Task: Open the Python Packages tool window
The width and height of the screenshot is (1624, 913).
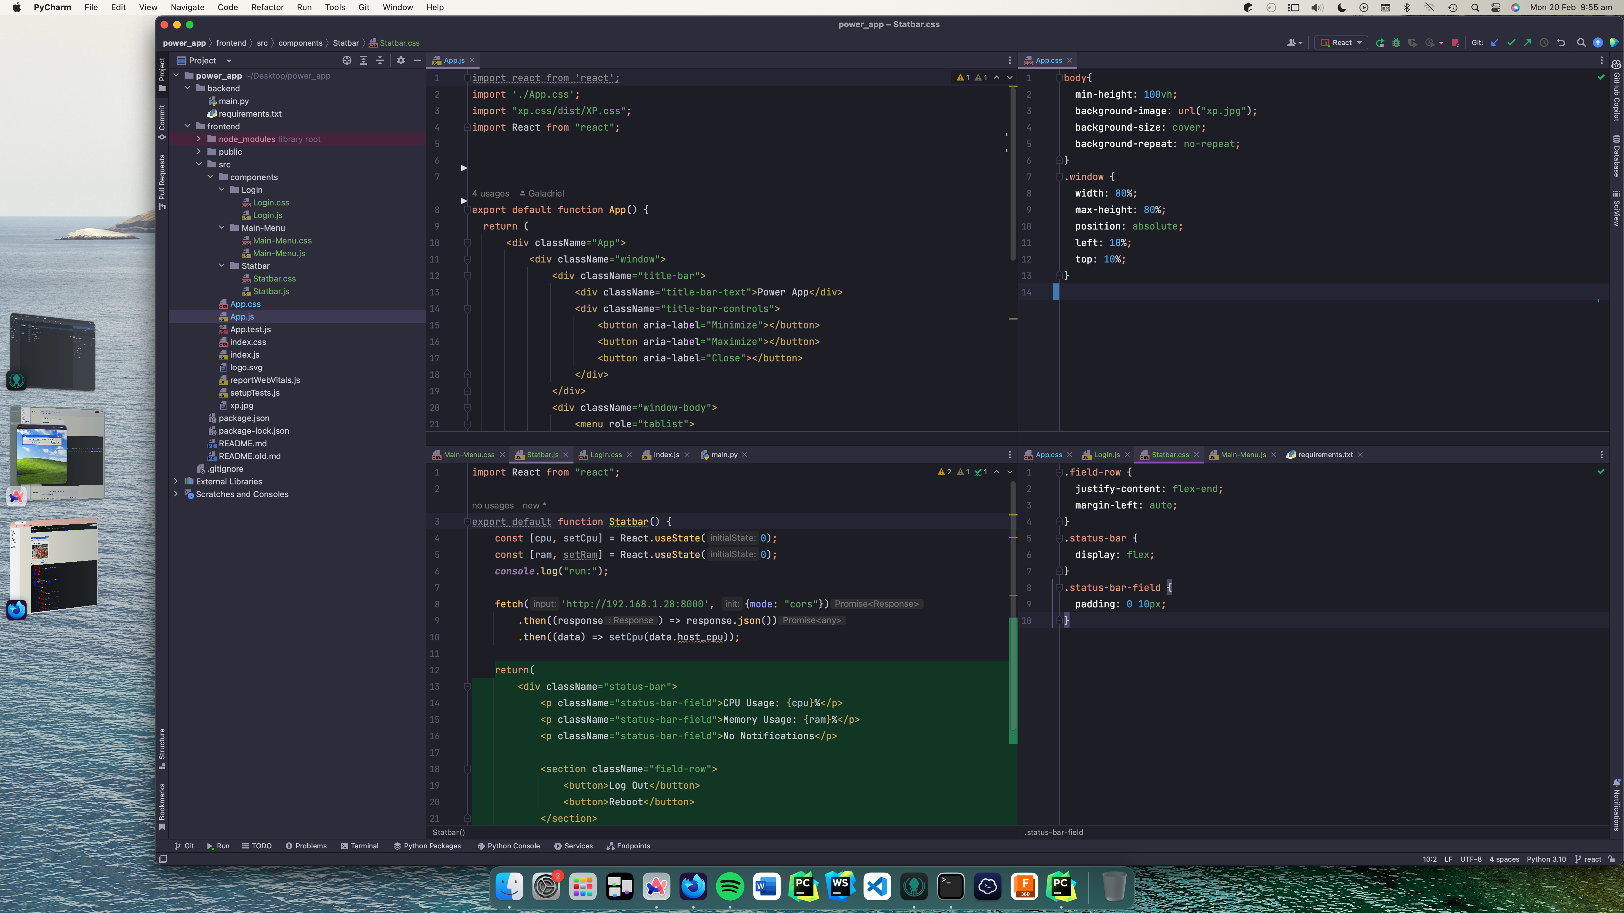Action: 428,845
